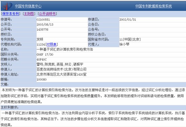Screen dimensions: 186x127
Task: Click the 授权日 label
Action: click(6, 34)
